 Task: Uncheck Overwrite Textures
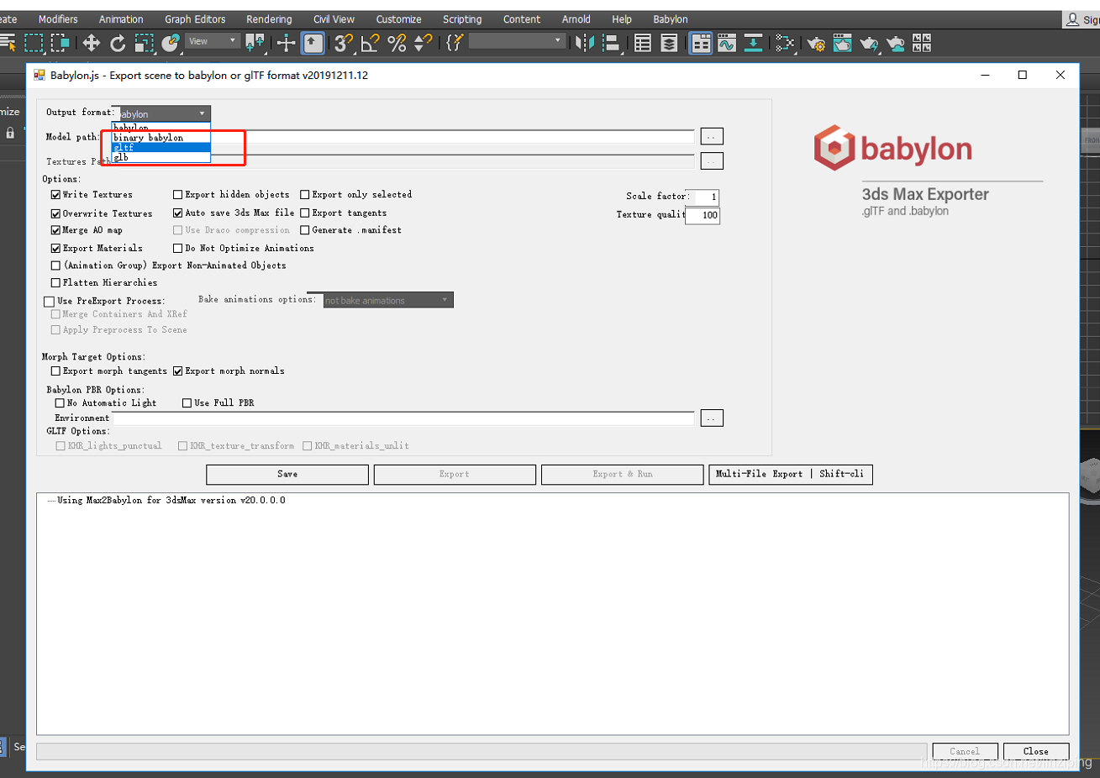coord(55,214)
